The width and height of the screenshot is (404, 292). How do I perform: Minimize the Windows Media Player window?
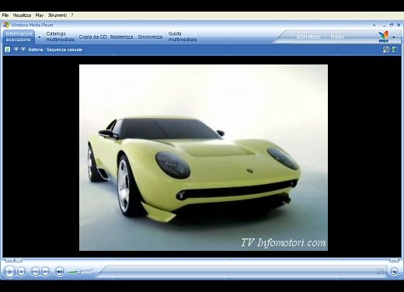[385, 25]
